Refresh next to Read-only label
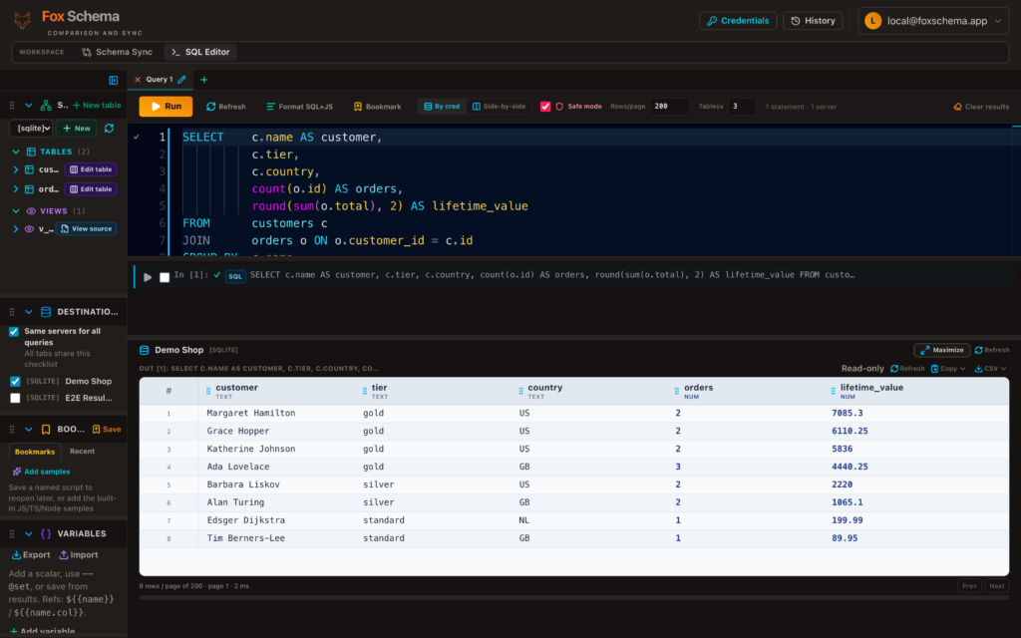The width and height of the screenshot is (1021, 638). click(x=907, y=369)
